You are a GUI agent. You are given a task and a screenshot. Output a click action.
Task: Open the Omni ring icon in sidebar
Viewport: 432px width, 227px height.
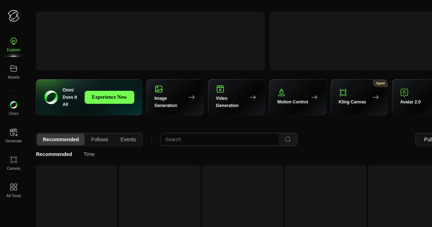tap(14, 105)
